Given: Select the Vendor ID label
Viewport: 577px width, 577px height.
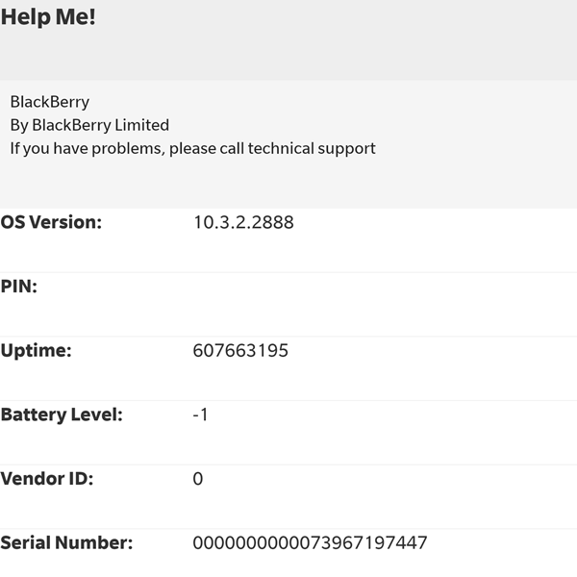Looking at the screenshot, I should point(47,479).
